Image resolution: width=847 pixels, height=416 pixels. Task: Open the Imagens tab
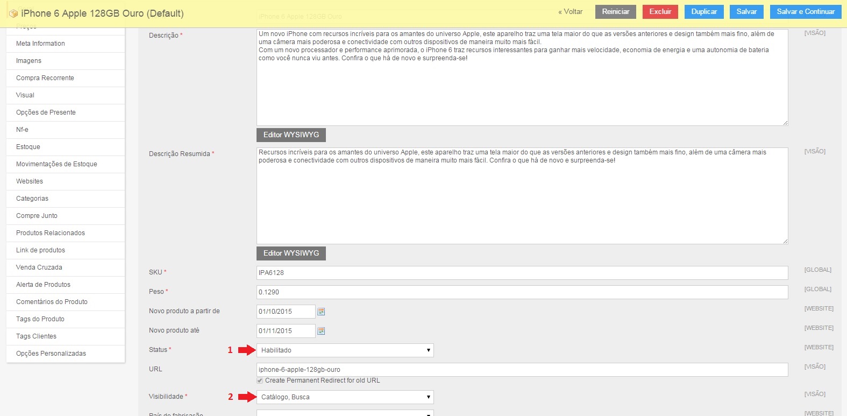pos(66,61)
